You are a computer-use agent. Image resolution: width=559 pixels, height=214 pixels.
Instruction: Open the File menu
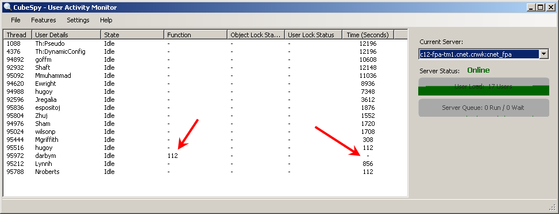pos(16,20)
